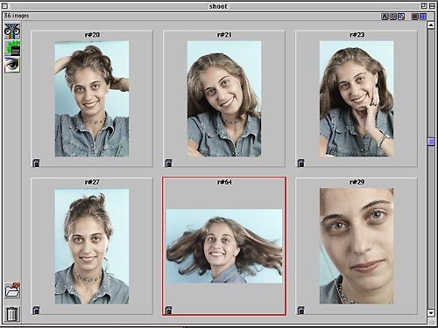Image resolution: width=438 pixels, height=328 pixels.
Task: Click the window collapse box in title bar
Action: (x=432, y=6)
